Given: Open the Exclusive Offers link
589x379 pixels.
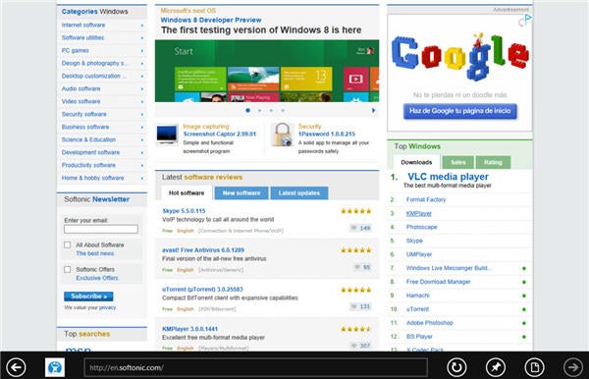Looking at the screenshot, I should 97,278.
